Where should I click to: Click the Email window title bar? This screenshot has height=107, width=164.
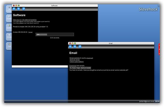click(x=111, y=43)
